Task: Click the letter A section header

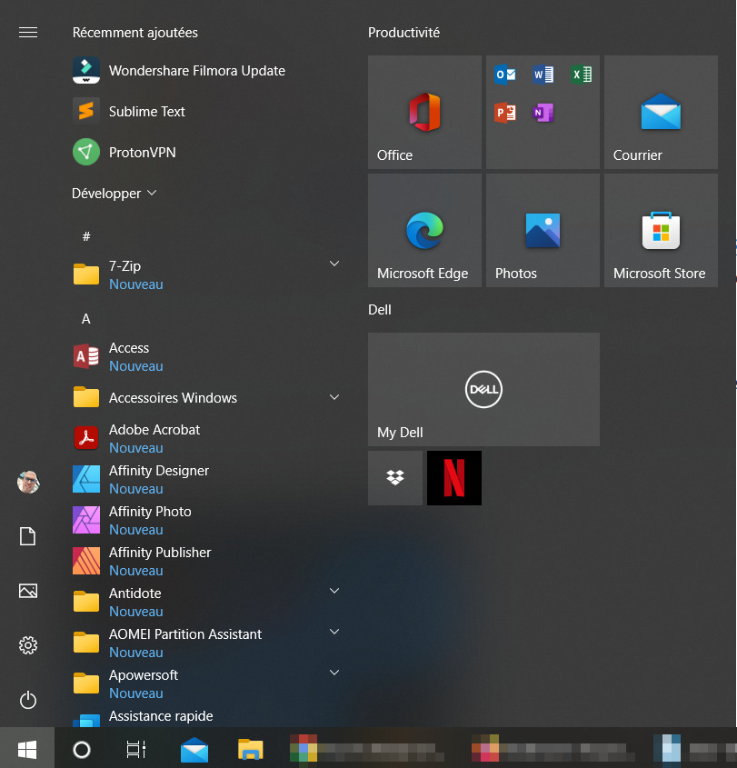Action: click(86, 319)
